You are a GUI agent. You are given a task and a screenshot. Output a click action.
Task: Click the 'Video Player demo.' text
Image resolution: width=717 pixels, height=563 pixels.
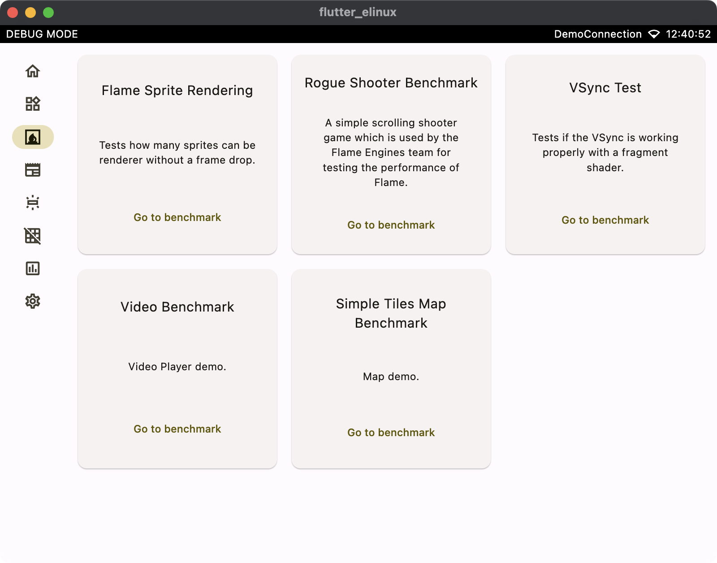177,367
